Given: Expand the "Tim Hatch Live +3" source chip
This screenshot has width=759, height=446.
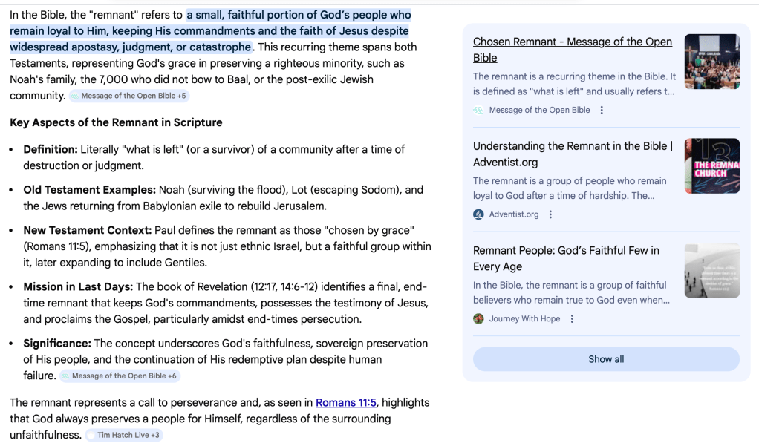Looking at the screenshot, I should (124, 435).
